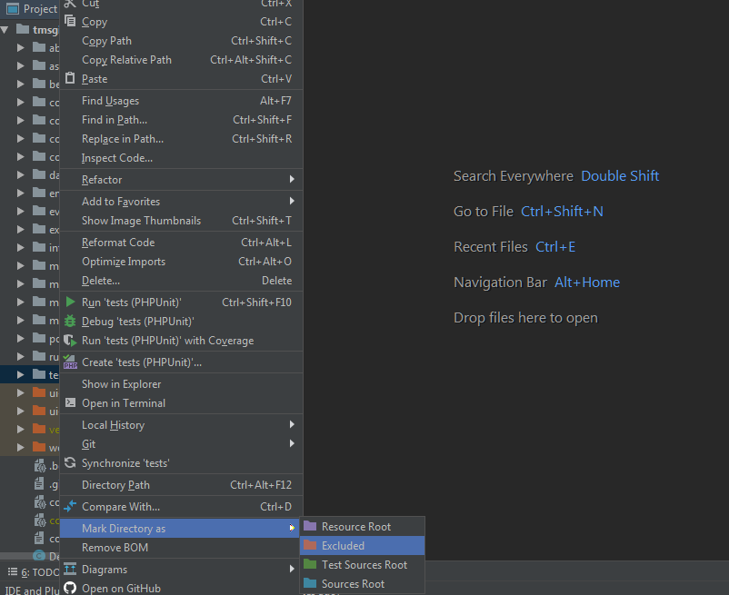The width and height of the screenshot is (729, 595).
Task: Expand the ve orange folder node
Action: click(x=21, y=429)
